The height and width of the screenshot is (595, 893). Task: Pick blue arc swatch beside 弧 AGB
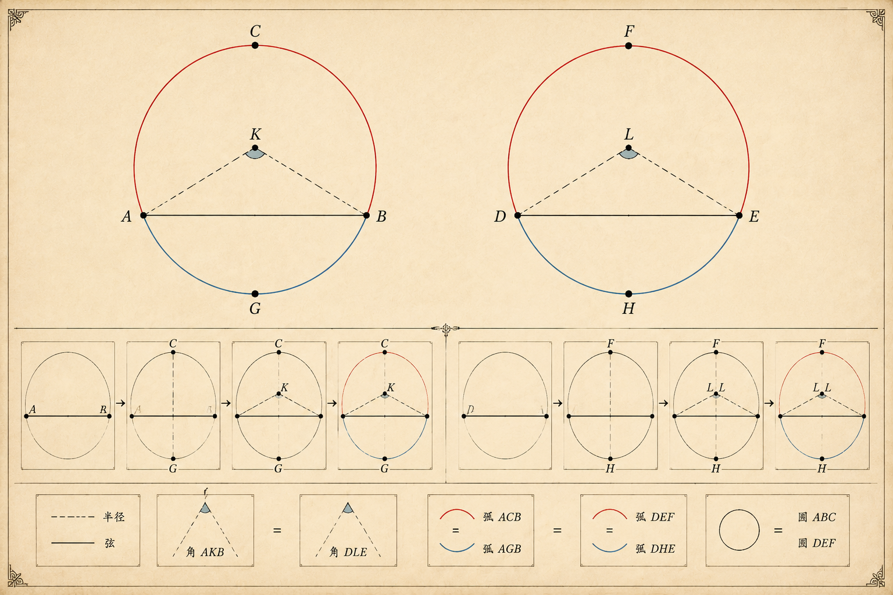[458, 547]
